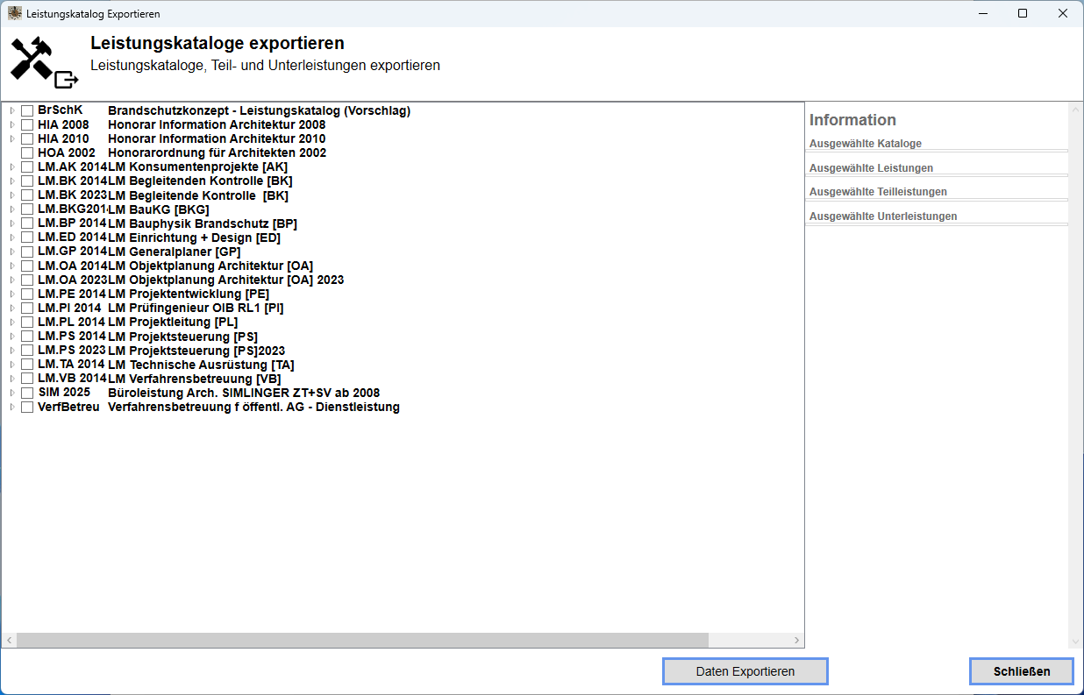Expand the LM.PS 2014 Projektsteuerung node
This screenshot has width=1084, height=695.
11,337
